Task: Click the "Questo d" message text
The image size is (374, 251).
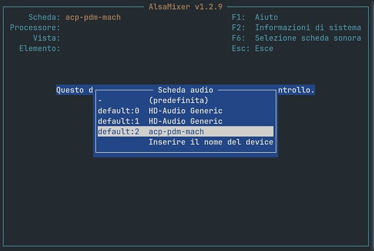Action: click(x=74, y=90)
